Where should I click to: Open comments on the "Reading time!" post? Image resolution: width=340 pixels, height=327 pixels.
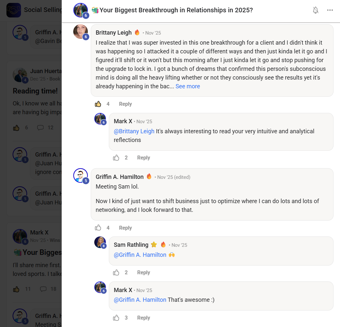(40, 128)
